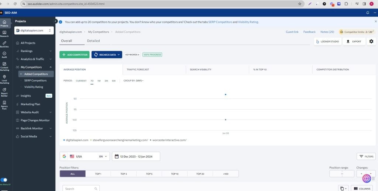378x191 pixels.
Task: Select the Traffic Forecast chart tab
Action: (x=154, y=69)
